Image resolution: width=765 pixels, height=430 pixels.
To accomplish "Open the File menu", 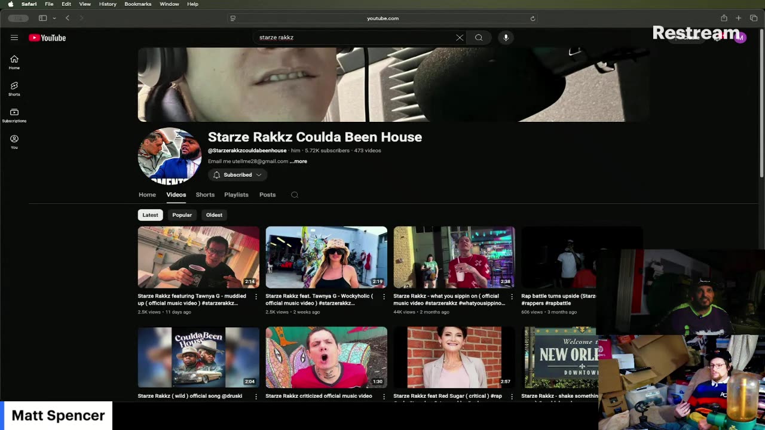I will pos(49,4).
